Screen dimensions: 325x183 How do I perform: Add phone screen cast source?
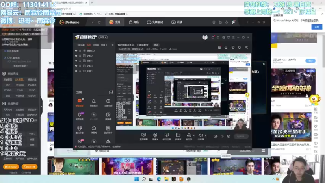(x=167, y=137)
